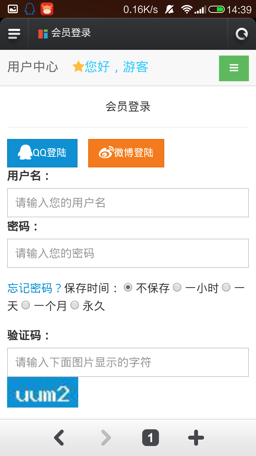Click the 您好，游客 greeting link

tap(117, 68)
